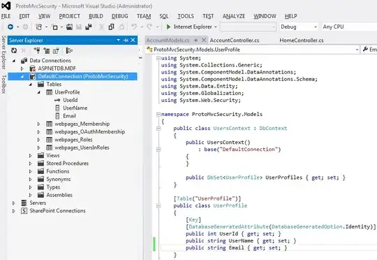Viewport: 377px width, 260px height.
Task: Collapse the UsersContext class outlining block
Action: [158, 129]
